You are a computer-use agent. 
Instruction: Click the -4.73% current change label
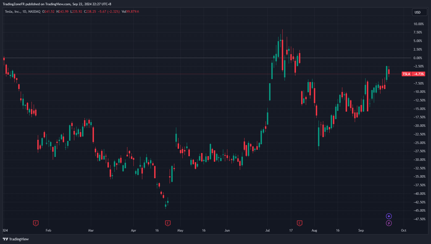point(419,74)
